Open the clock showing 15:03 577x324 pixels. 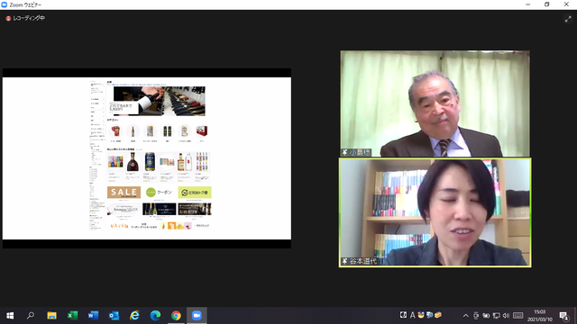point(540,316)
